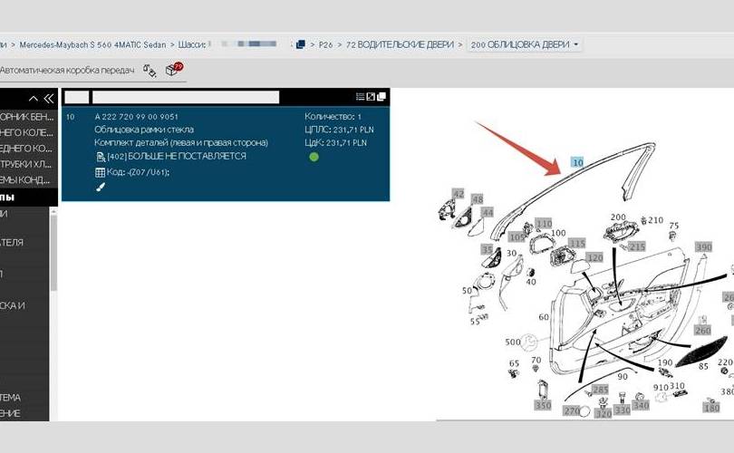The width and height of the screenshot is (734, 453).
Task: Select highlighted callout 10 on diagram
Action: point(577,161)
